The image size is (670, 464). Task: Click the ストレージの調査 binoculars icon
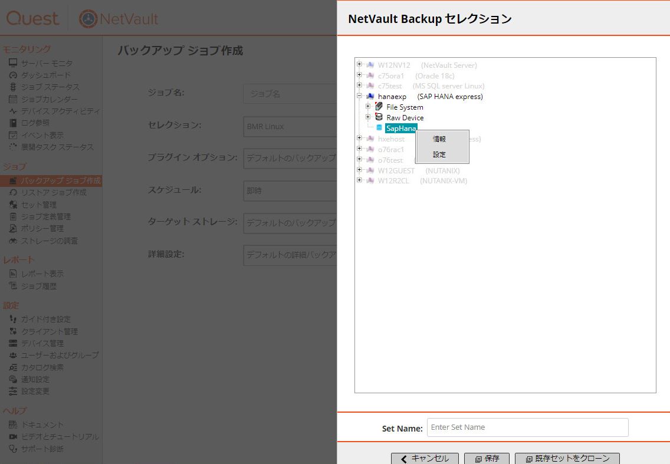click(13, 241)
